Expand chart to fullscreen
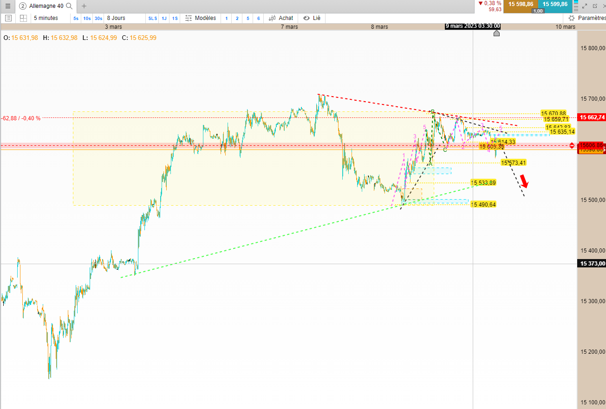The width and height of the screenshot is (606, 409). coord(585,6)
